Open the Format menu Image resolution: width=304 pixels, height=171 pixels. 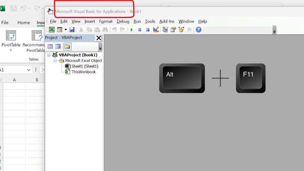coord(106,21)
